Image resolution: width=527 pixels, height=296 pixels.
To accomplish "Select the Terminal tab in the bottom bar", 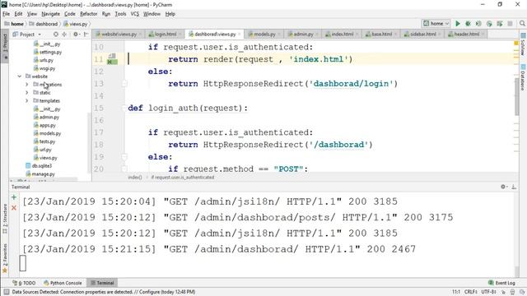I will (102, 283).
